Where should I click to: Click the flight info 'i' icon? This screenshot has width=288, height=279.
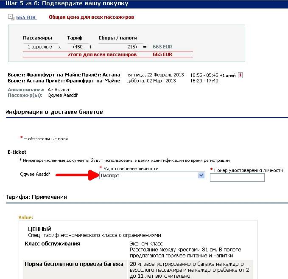pyautogui.click(x=240, y=75)
